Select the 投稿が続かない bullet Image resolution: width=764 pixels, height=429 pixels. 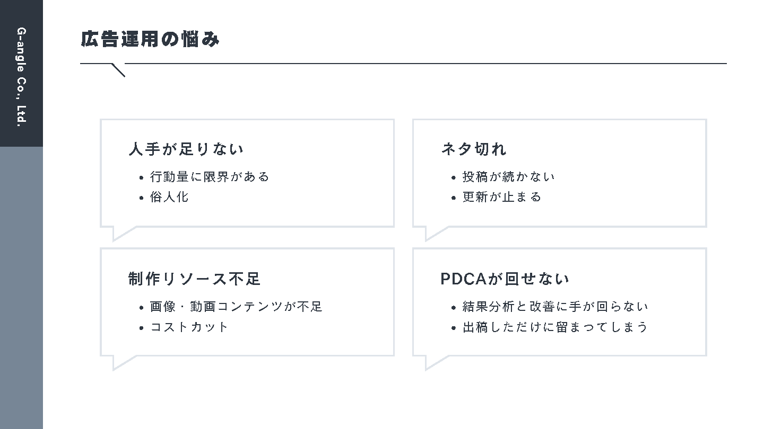click(x=508, y=176)
